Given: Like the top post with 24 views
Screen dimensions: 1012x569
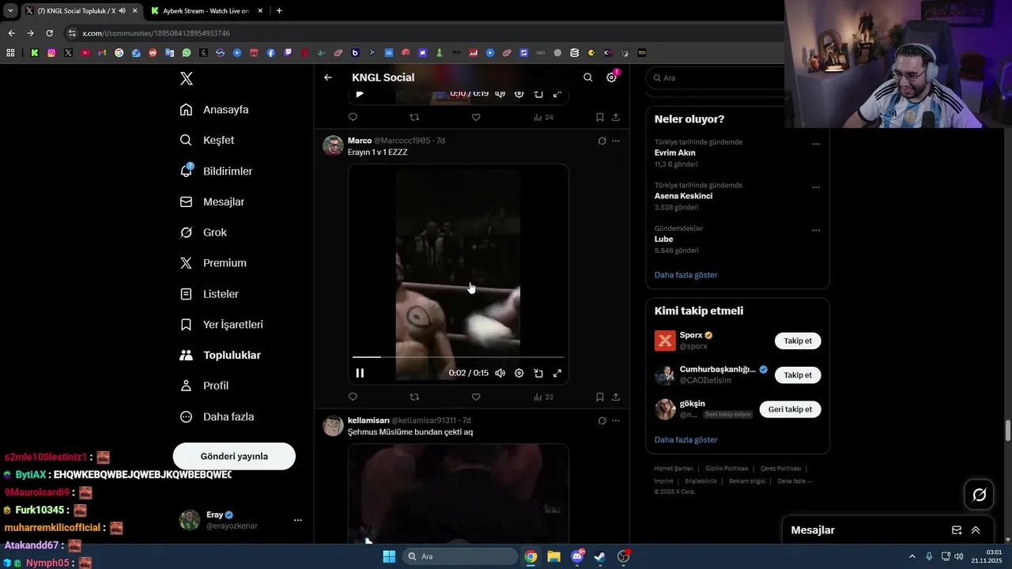Looking at the screenshot, I should pos(476,117).
